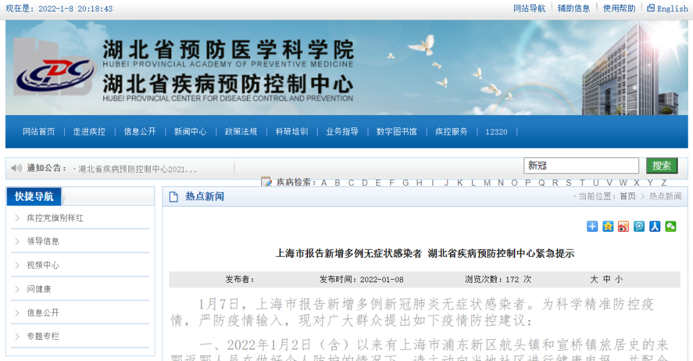Click the green 搜索 button

point(662,166)
